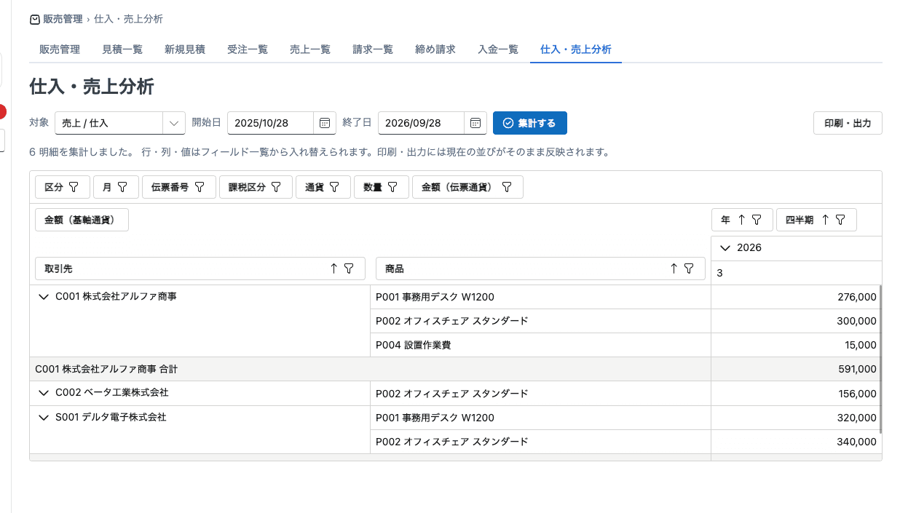Viewport: 900px width, 513px height.
Task: Collapse S001 デルタ電子株式会社 row group
Action: tap(44, 418)
